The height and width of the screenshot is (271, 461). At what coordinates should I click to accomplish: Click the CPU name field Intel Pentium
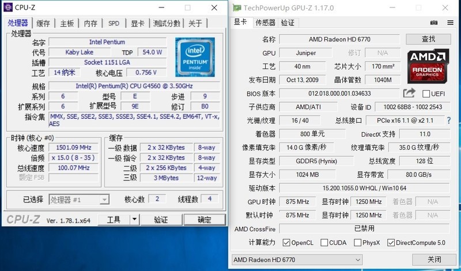coord(107,42)
